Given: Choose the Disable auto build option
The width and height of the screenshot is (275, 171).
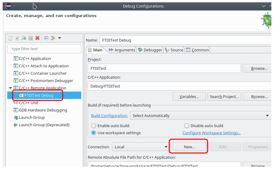Looking at the screenshot, I should [x=187, y=126].
